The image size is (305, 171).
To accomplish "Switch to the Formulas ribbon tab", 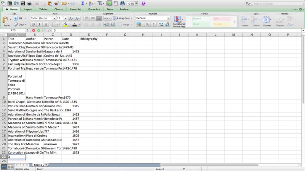I will [94, 9].
